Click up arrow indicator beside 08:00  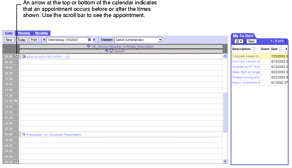(17, 55)
